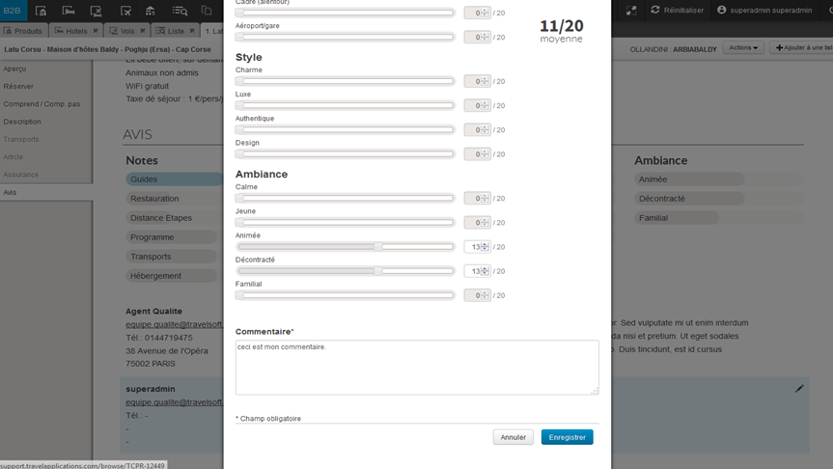Open the Actions dropdown
This screenshot has width=833, height=469.
pos(743,47)
